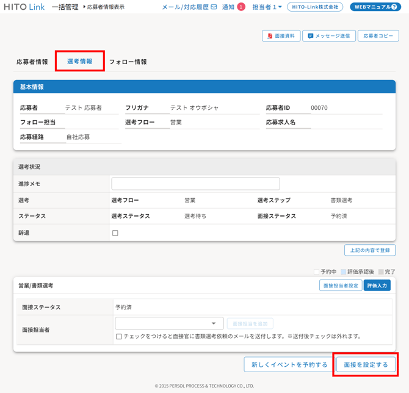The height and width of the screenshot is (393, 409).
Task: Open mail envelope icon in header
Action: 214,7
